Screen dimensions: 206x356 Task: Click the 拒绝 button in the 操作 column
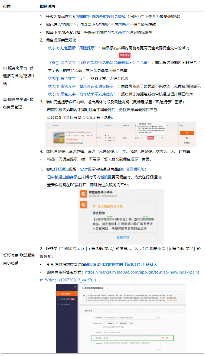187,138
